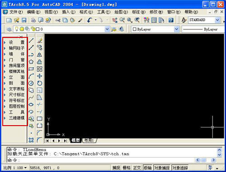Click the Plot printer icon
This screenshot has width=226, height=172.
(x=33, y=20)
